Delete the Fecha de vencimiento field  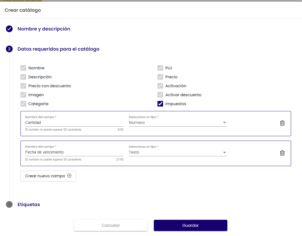coord(282,153)
